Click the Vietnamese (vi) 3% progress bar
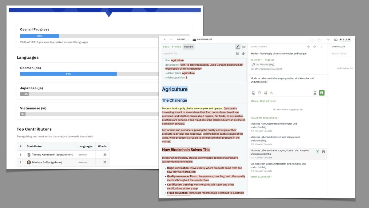The width and height of the screenshot is (369, 208). coord(23,114)
